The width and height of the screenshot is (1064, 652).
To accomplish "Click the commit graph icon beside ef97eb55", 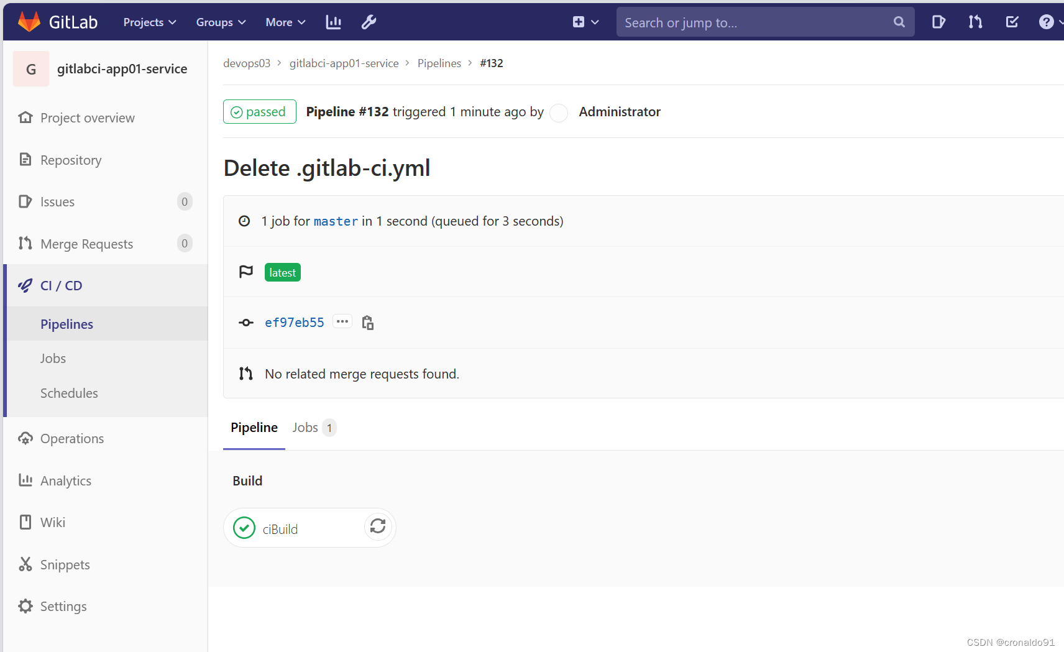I will tap(246, 323).
